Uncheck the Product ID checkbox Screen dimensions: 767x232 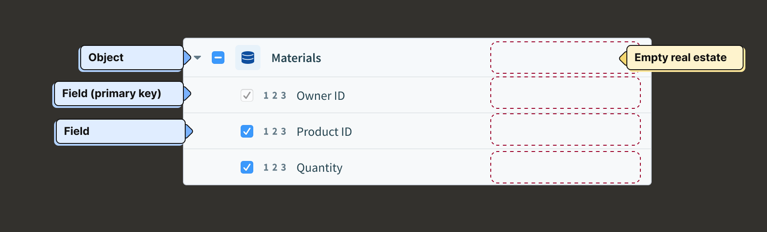pos(247,131)
